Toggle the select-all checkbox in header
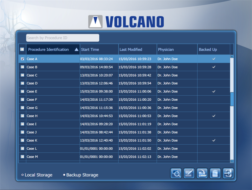This screenshot has height=190, width=252. pyautogui.click(x=22, y=49)
